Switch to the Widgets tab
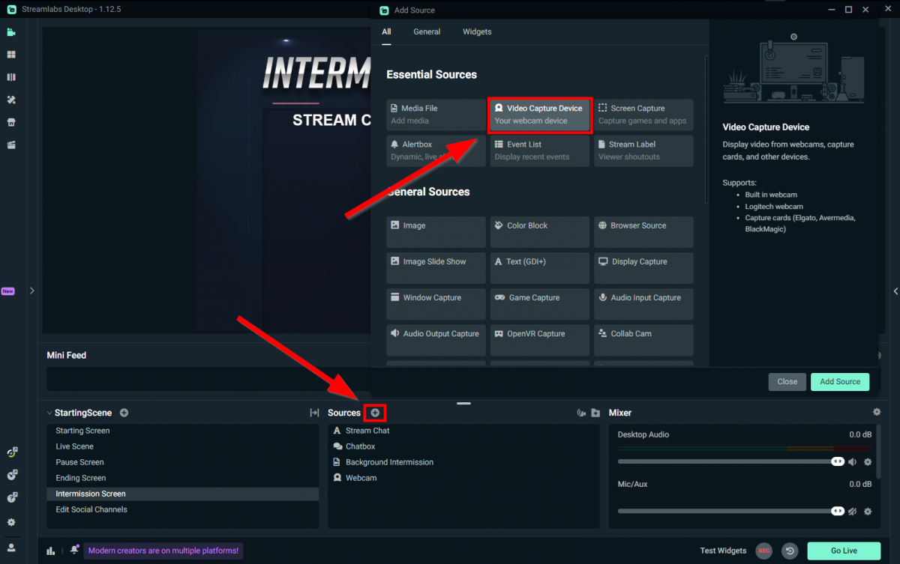Viewport: 900px width, 564px height. 477,31
